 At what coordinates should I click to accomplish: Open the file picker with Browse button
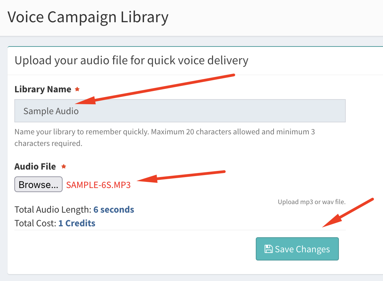[38, 184]
